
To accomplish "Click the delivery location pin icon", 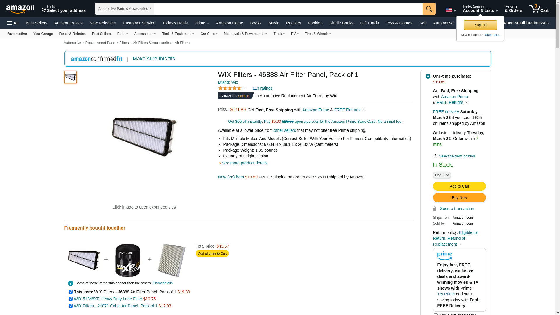I will click(x=435, y=156).
